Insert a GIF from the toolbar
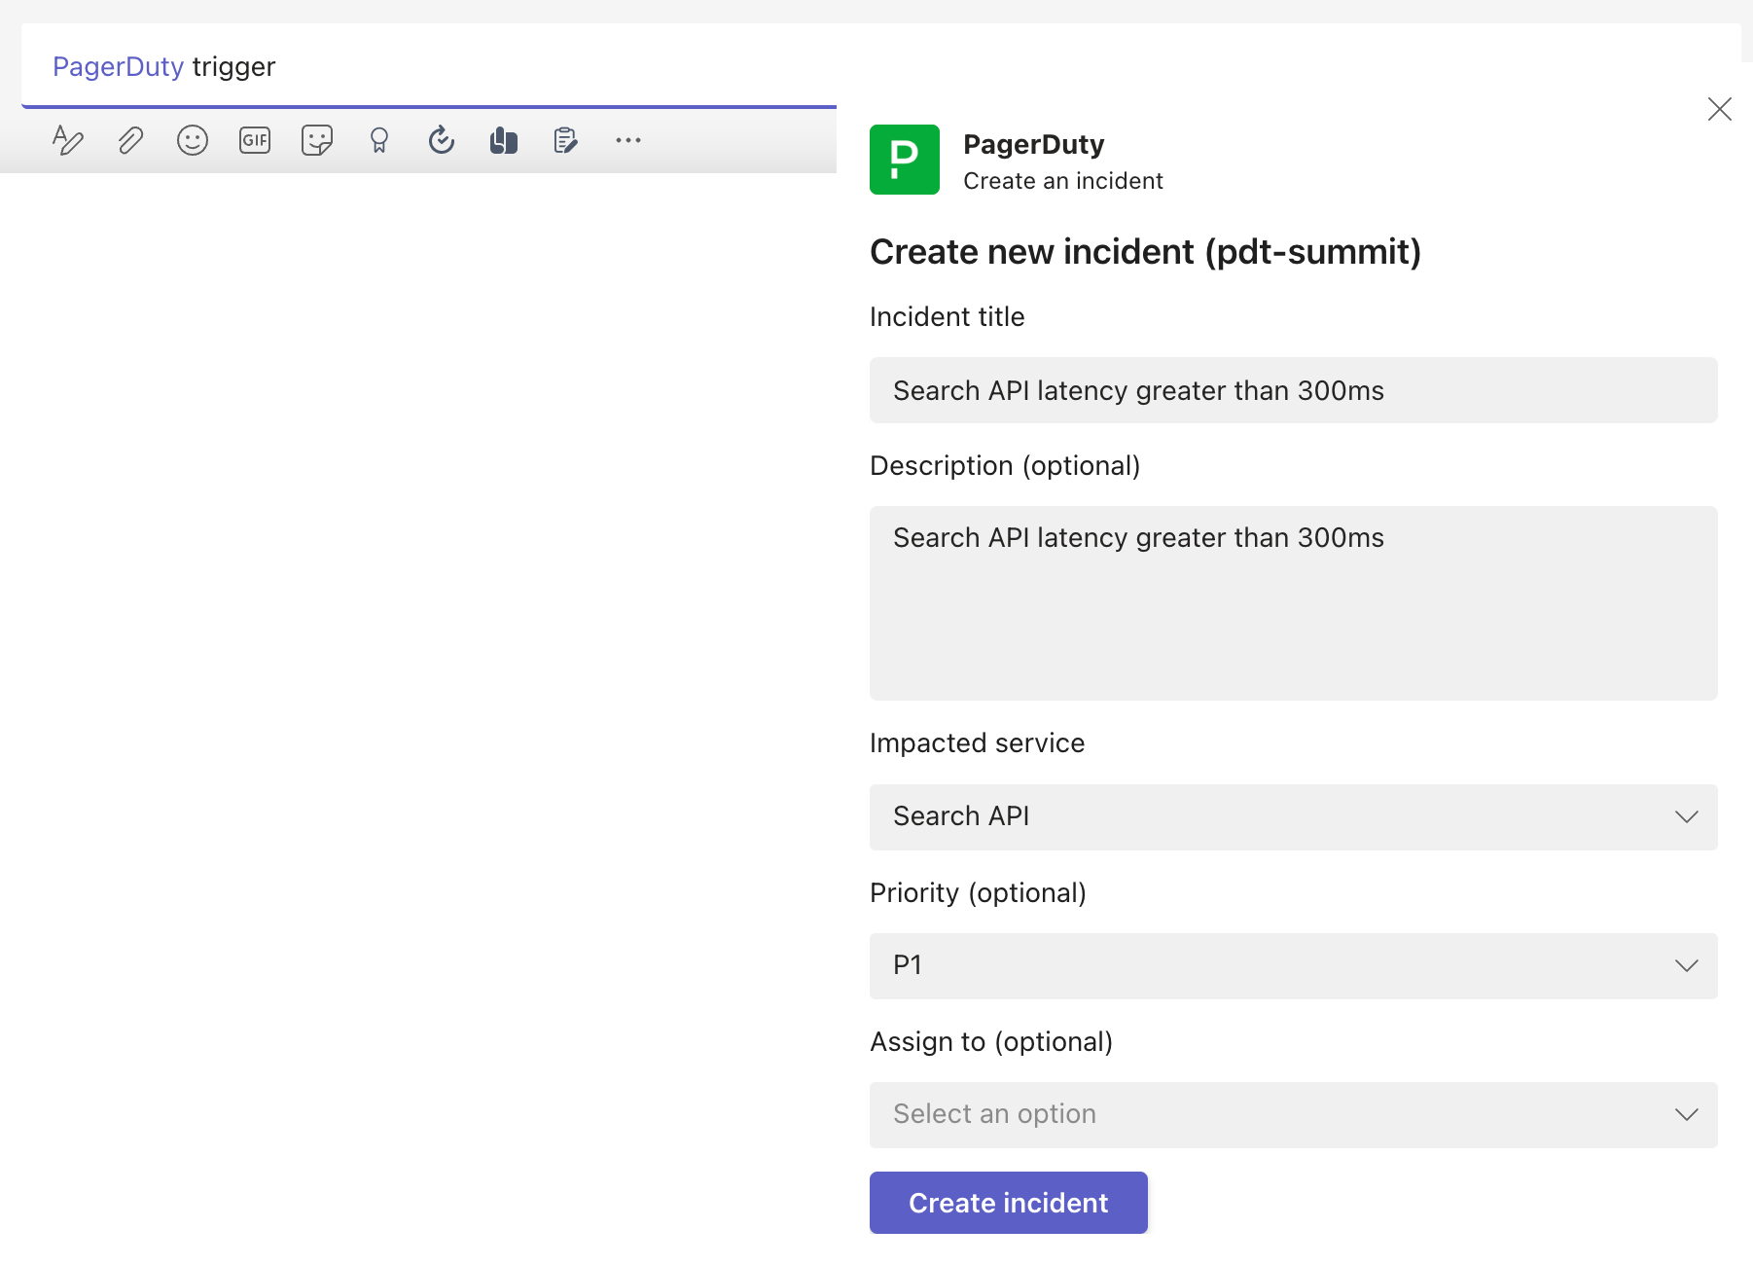The image size is (1753, 1265). pyautogui.click(x=255, y=140)
